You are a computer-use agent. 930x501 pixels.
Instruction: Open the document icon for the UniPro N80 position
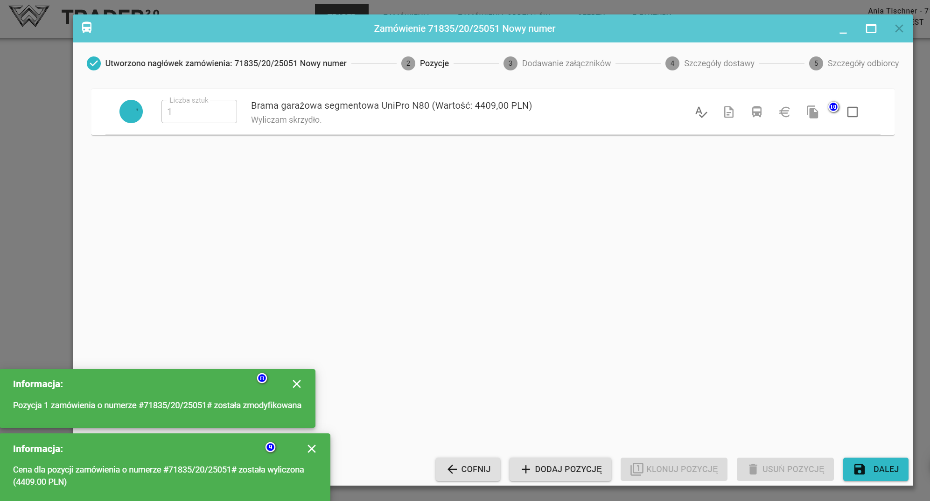[x=728, y=112]
